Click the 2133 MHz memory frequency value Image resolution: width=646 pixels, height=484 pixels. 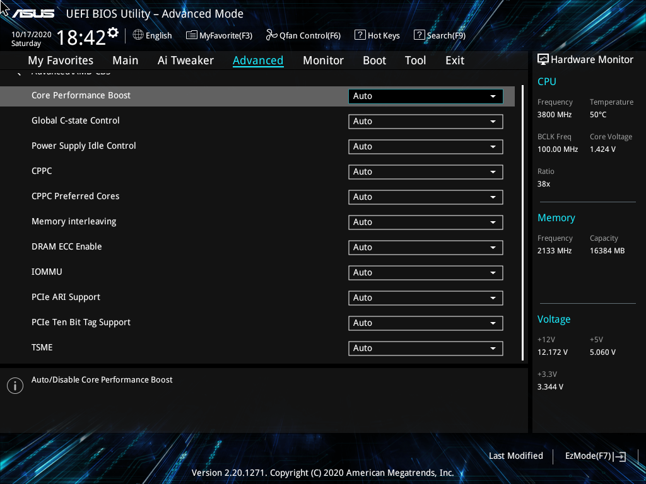555,251
